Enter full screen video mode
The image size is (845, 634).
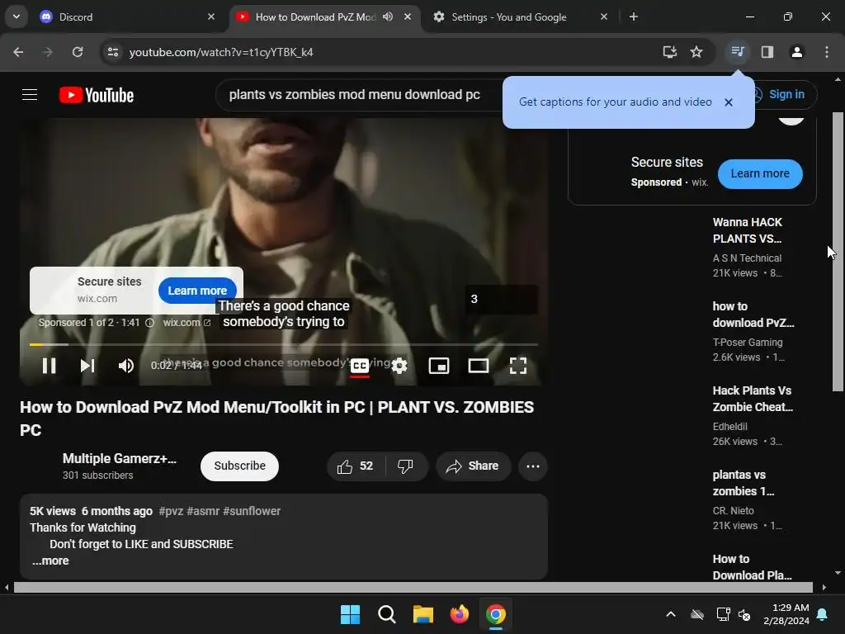click(x=518, y=366)
